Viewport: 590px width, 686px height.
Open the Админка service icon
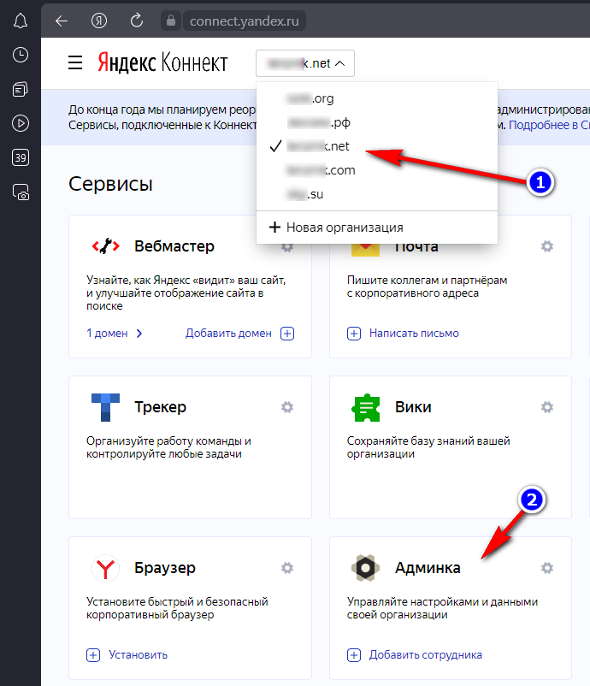[366, 568]
